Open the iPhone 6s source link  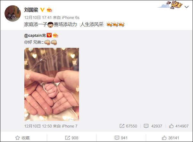71,18
